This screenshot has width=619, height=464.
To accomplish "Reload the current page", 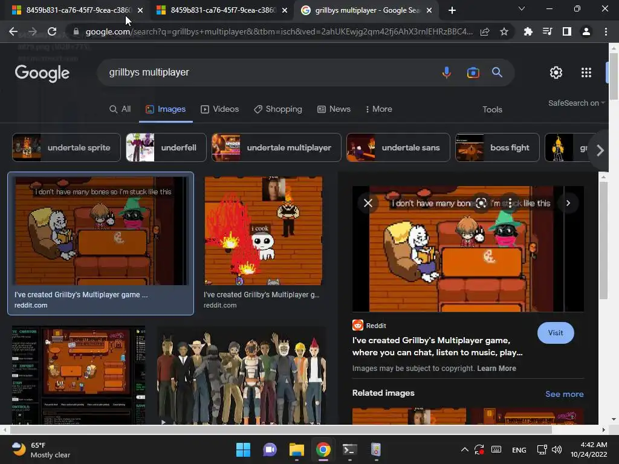I will (x=52, y=31).
